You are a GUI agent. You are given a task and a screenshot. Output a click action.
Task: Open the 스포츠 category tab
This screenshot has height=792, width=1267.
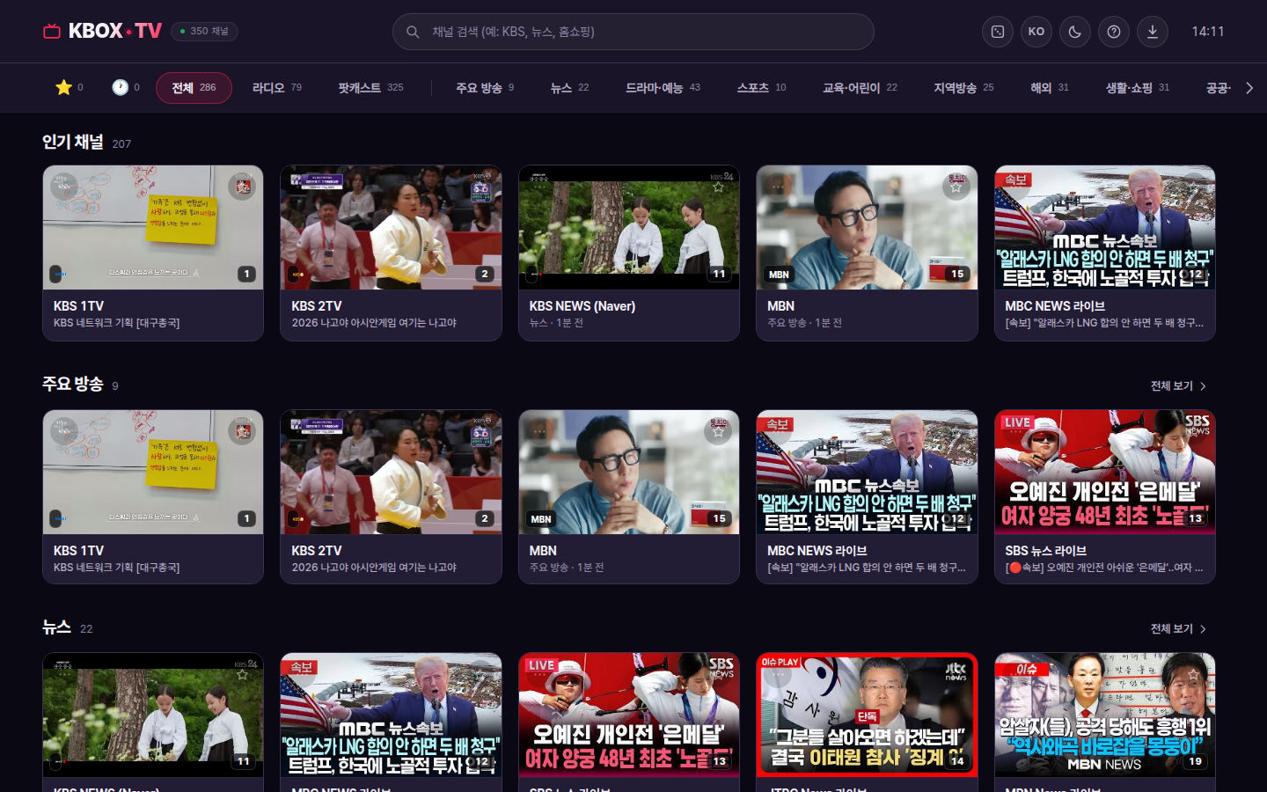[x=761, y=88]
